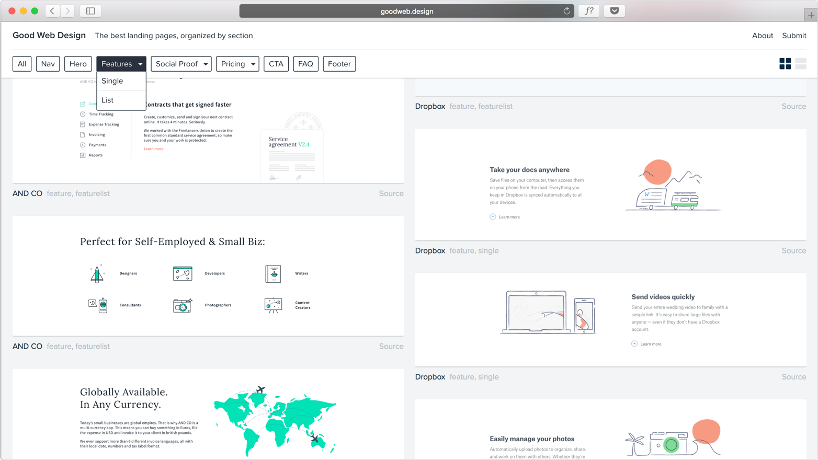The width and height of the screenshot is (818, 460).
Task: Open Source link for Take your docs anywhere card
Action: click(x=794, y=251)
